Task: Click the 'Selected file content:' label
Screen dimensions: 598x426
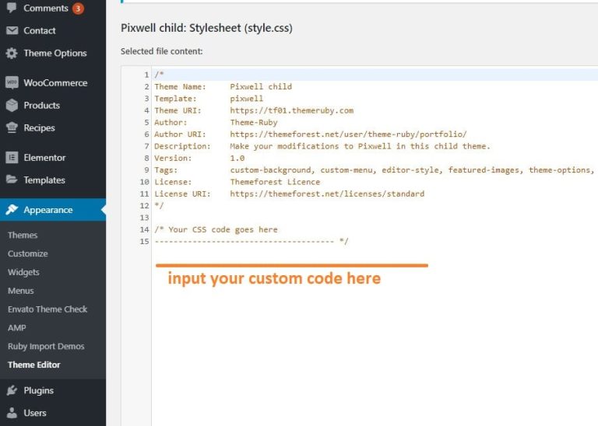Action: point(162,51)
